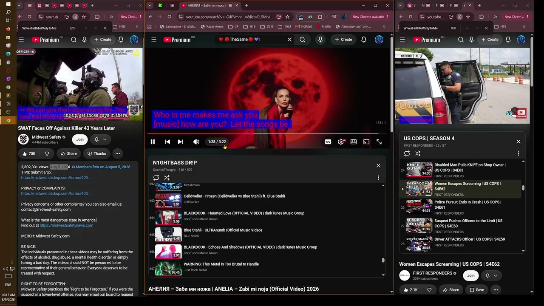Open player settings gear in middle window
This screenshot has height=306, width=544.
coord(341,142)
